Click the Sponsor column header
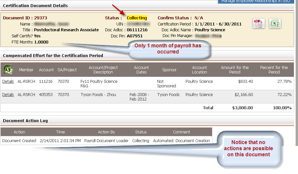Viewport: 298px width, 174px height. (x=169, y=70)
